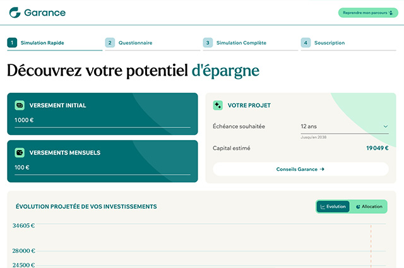Click the 34 605 € axis label

pos(24,226)
